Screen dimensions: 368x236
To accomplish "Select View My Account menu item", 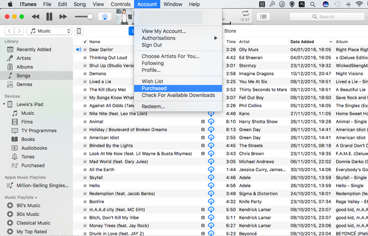I will (x=178, y=31).
